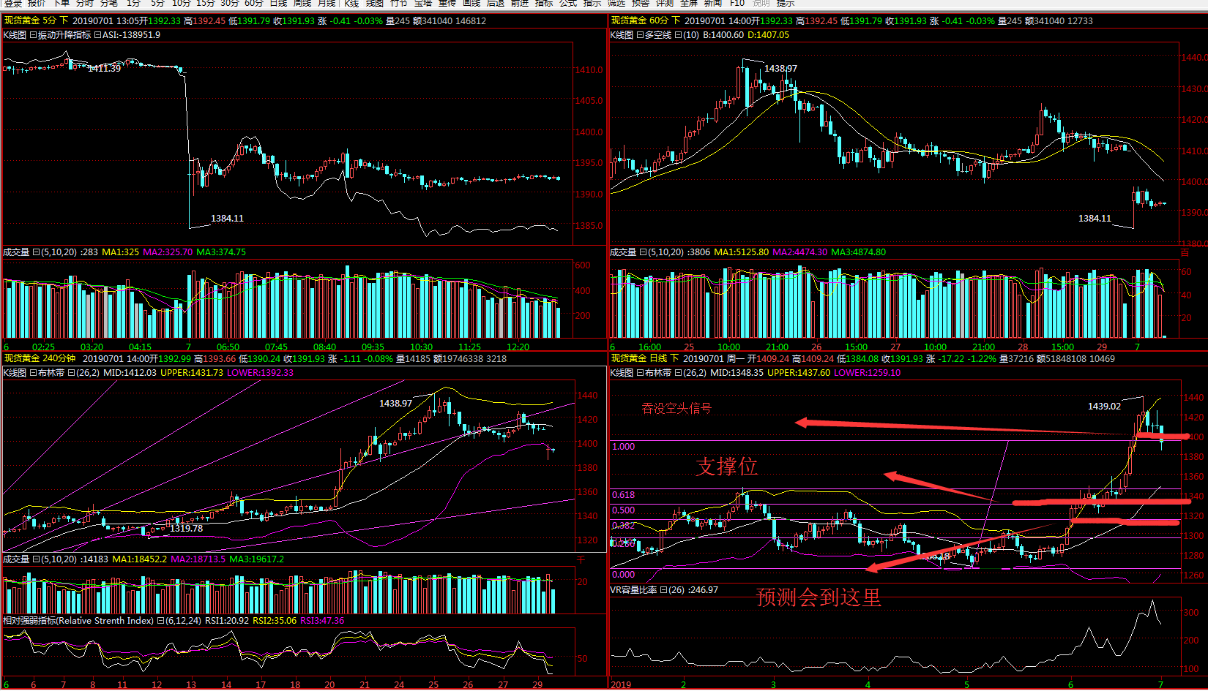Image resolution: width=1208 pixels, height=691 pixels.
Task: Select 日线 daily period in top toolbar
Action: click(278, 3)
